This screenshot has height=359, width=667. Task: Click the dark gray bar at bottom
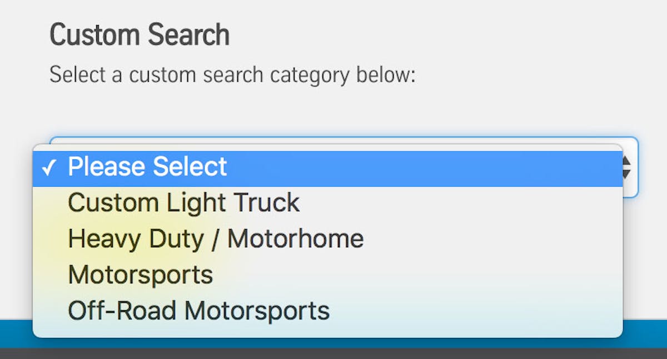click(x=333, y=353)
